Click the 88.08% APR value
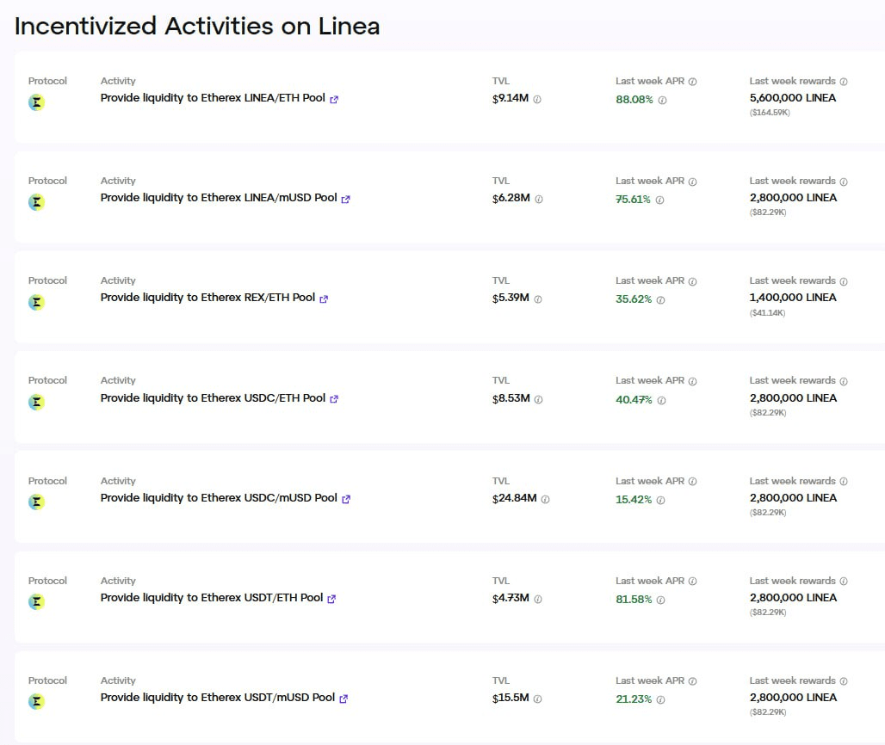Screen dimensions: 885x745 click(634, 100)
